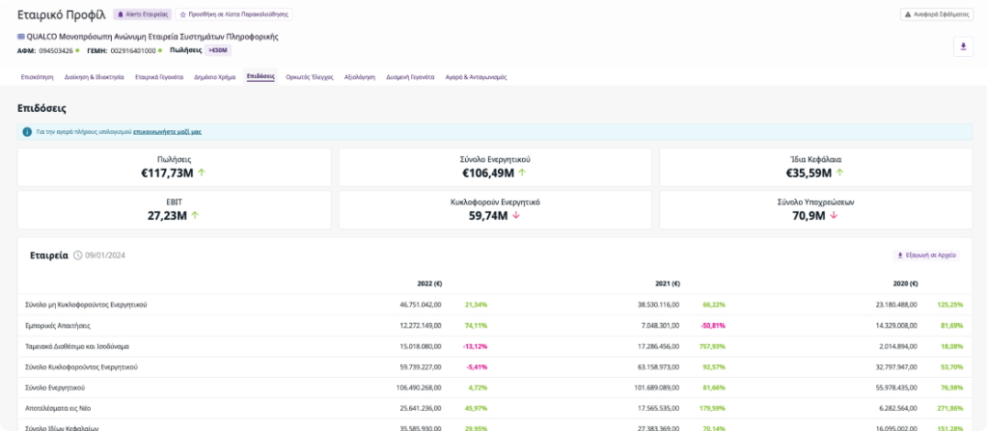Switch to the Επισκόπηση tab
The height and width of the screenshot is (431, 988).
pyautogui.click(x=36, y=76)
